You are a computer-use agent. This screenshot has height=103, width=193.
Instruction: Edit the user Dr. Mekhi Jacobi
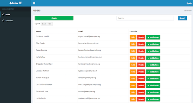pos(133,37)
